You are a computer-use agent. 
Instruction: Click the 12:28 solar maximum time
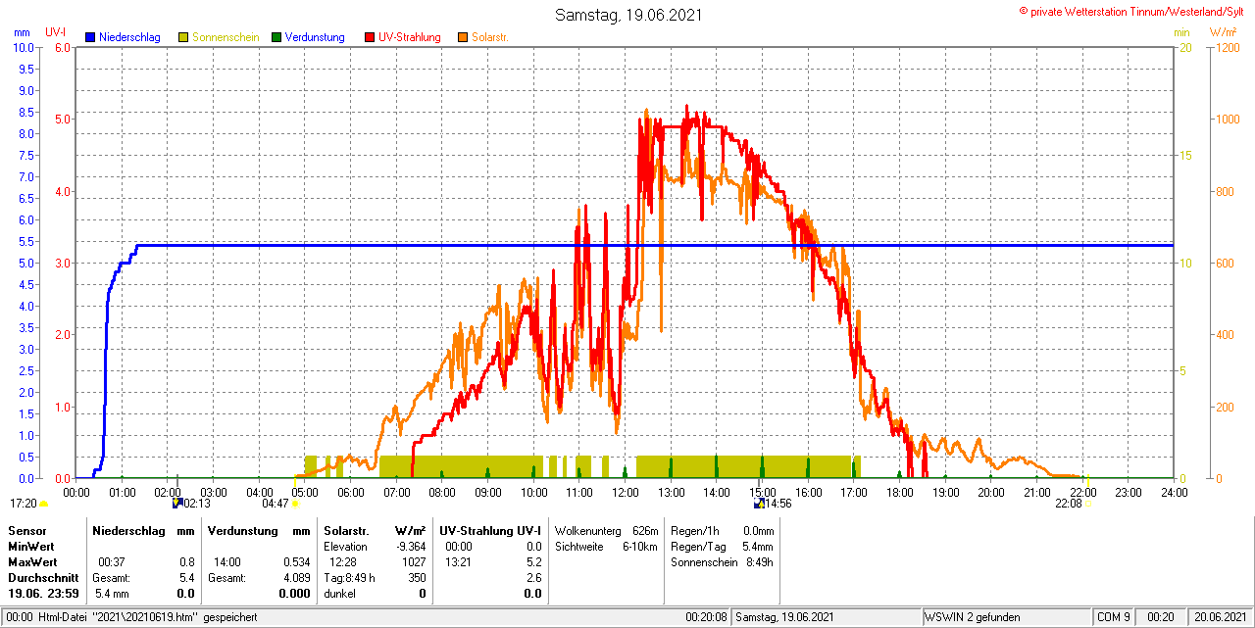[x=343, y=562]
